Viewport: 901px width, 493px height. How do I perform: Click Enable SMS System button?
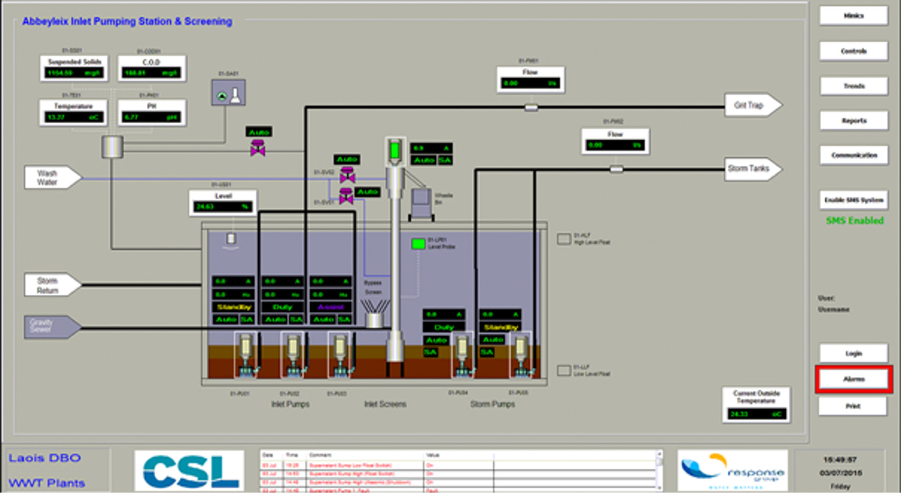pos(853,200)
